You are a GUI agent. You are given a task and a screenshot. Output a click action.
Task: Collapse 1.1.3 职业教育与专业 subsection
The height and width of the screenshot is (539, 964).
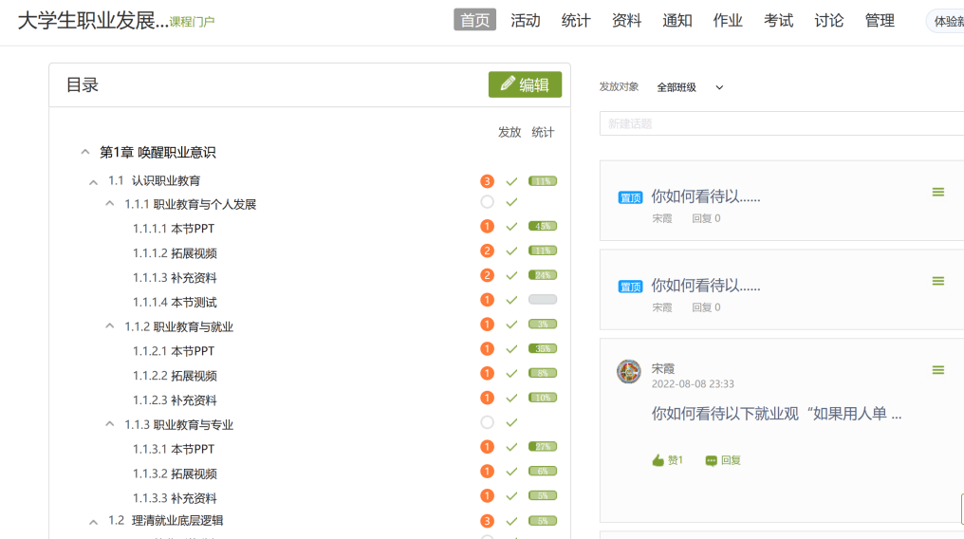(x=109, y=423)
